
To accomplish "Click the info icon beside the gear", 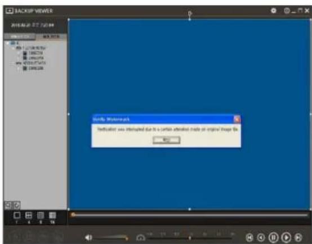I will [287, 11].
